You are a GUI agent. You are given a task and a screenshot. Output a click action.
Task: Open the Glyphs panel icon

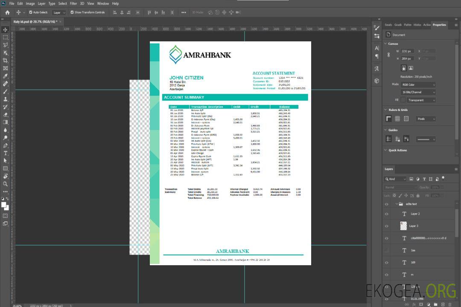point(377,69)
